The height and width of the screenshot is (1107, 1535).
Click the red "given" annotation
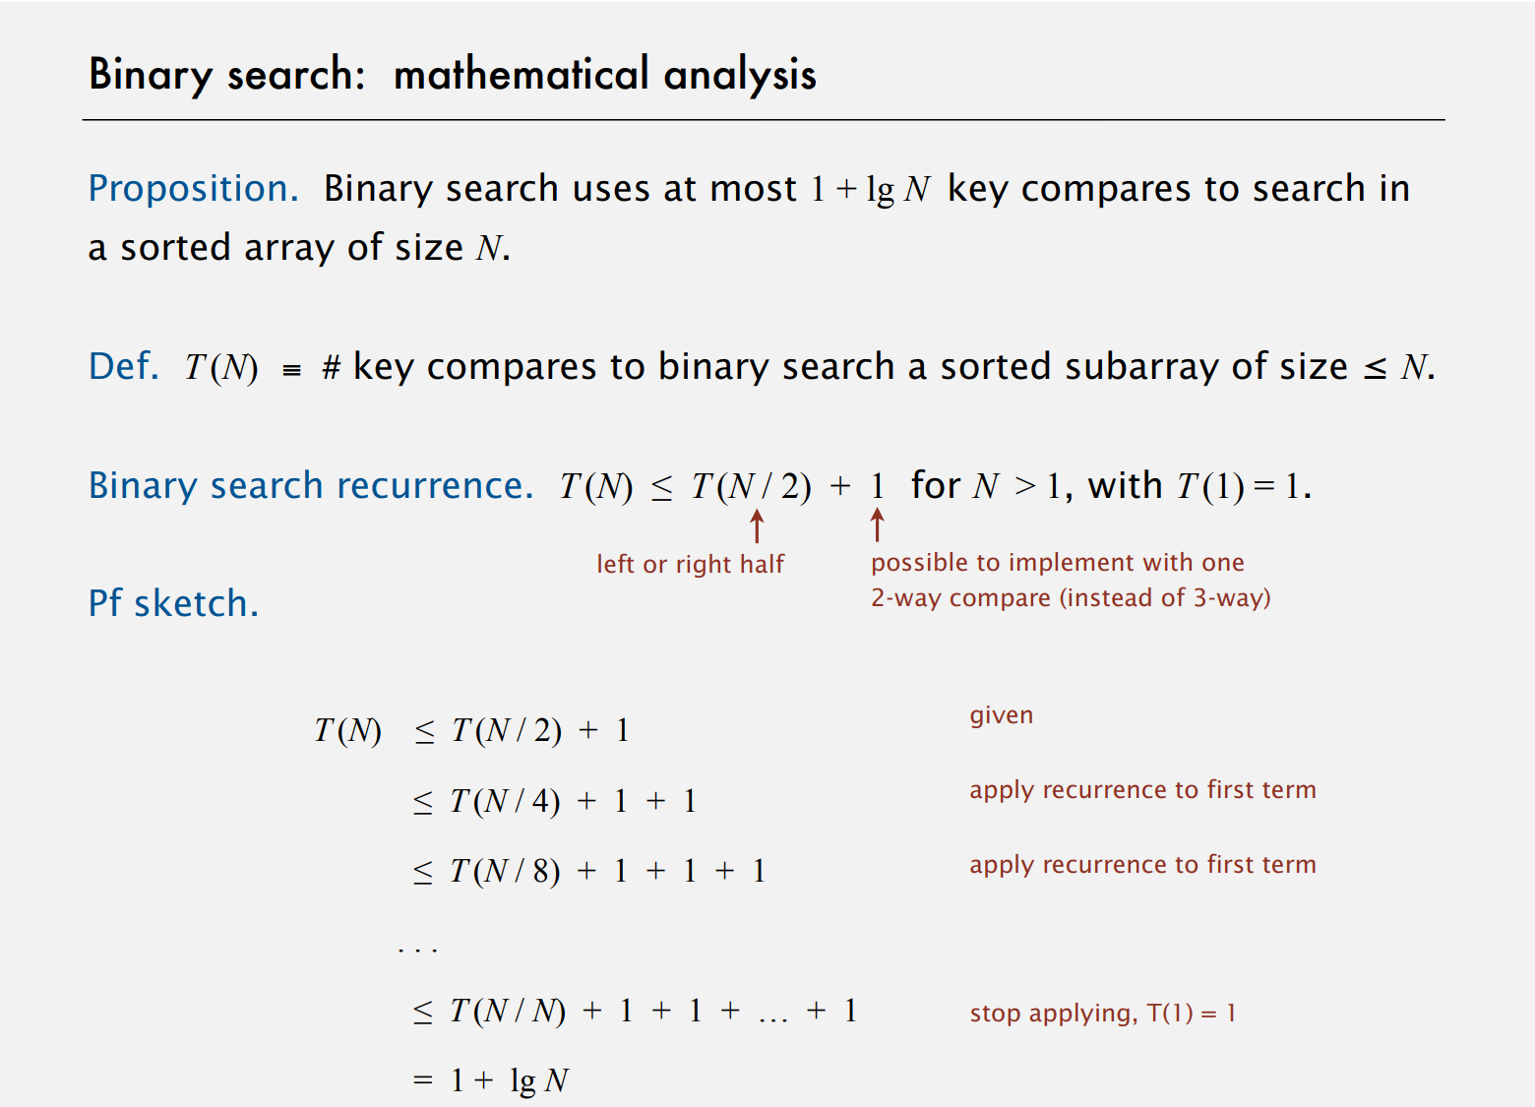(x=1001, y=715)
